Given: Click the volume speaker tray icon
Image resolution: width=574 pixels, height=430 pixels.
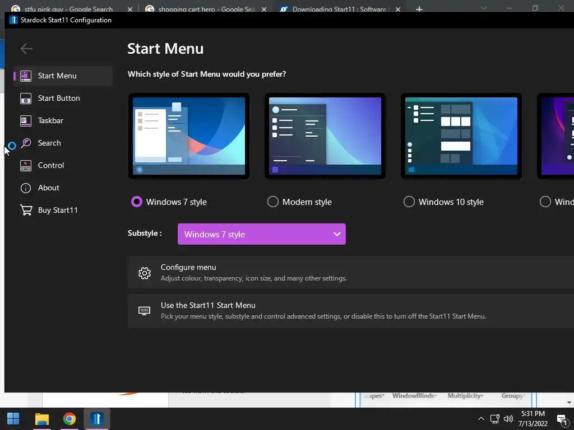Looking at the screenshot, I should pos(508,419).
